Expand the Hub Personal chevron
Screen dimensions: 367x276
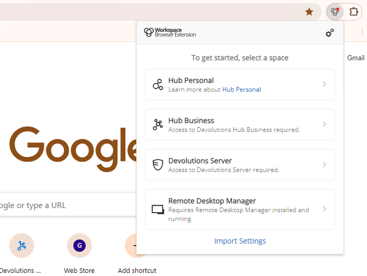coord(325,84)
